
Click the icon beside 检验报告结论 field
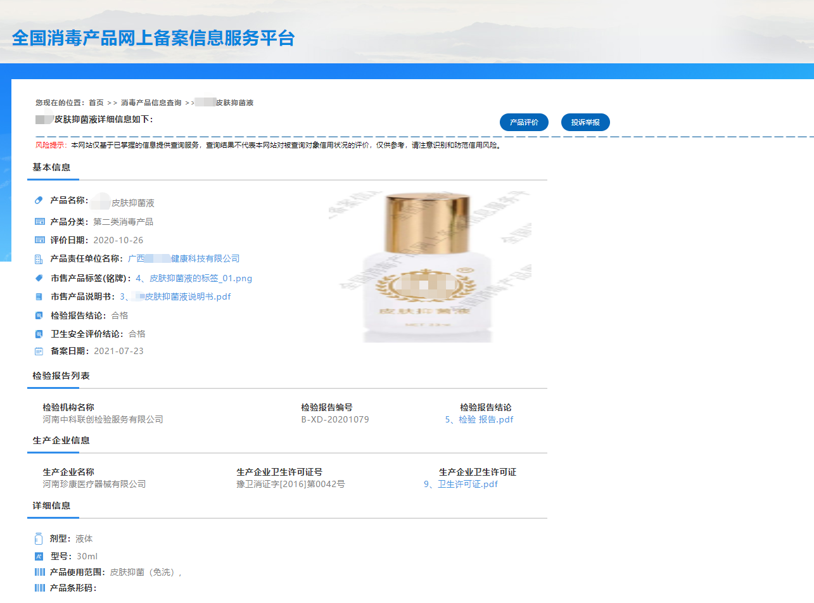(39, 315)
